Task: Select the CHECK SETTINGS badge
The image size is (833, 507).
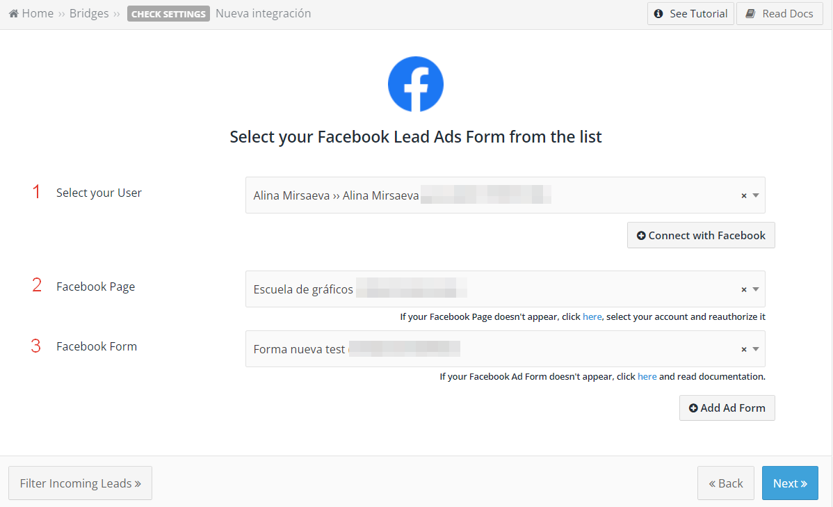Action: click(168, 14)
